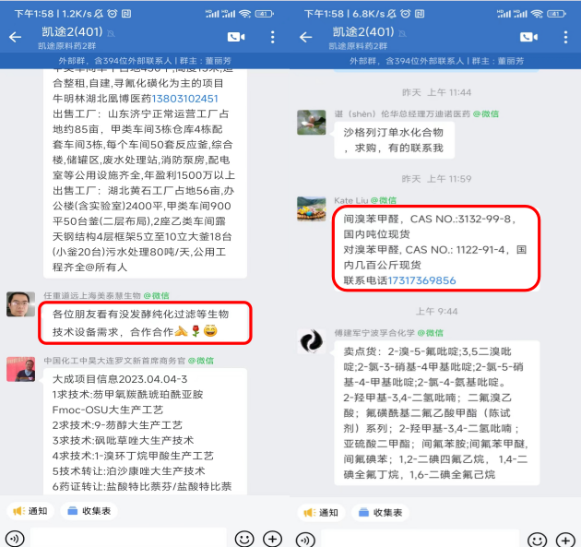Open emoji picker in right chat
The width and height of the screenshot is (581, 547).
click(x=538, y=540)
